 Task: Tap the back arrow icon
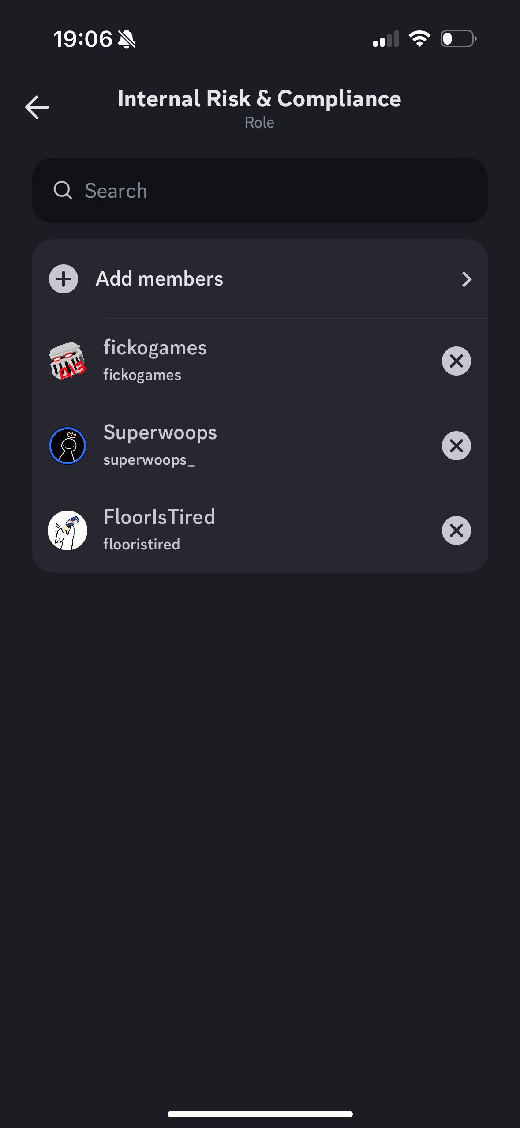(37, 107)
